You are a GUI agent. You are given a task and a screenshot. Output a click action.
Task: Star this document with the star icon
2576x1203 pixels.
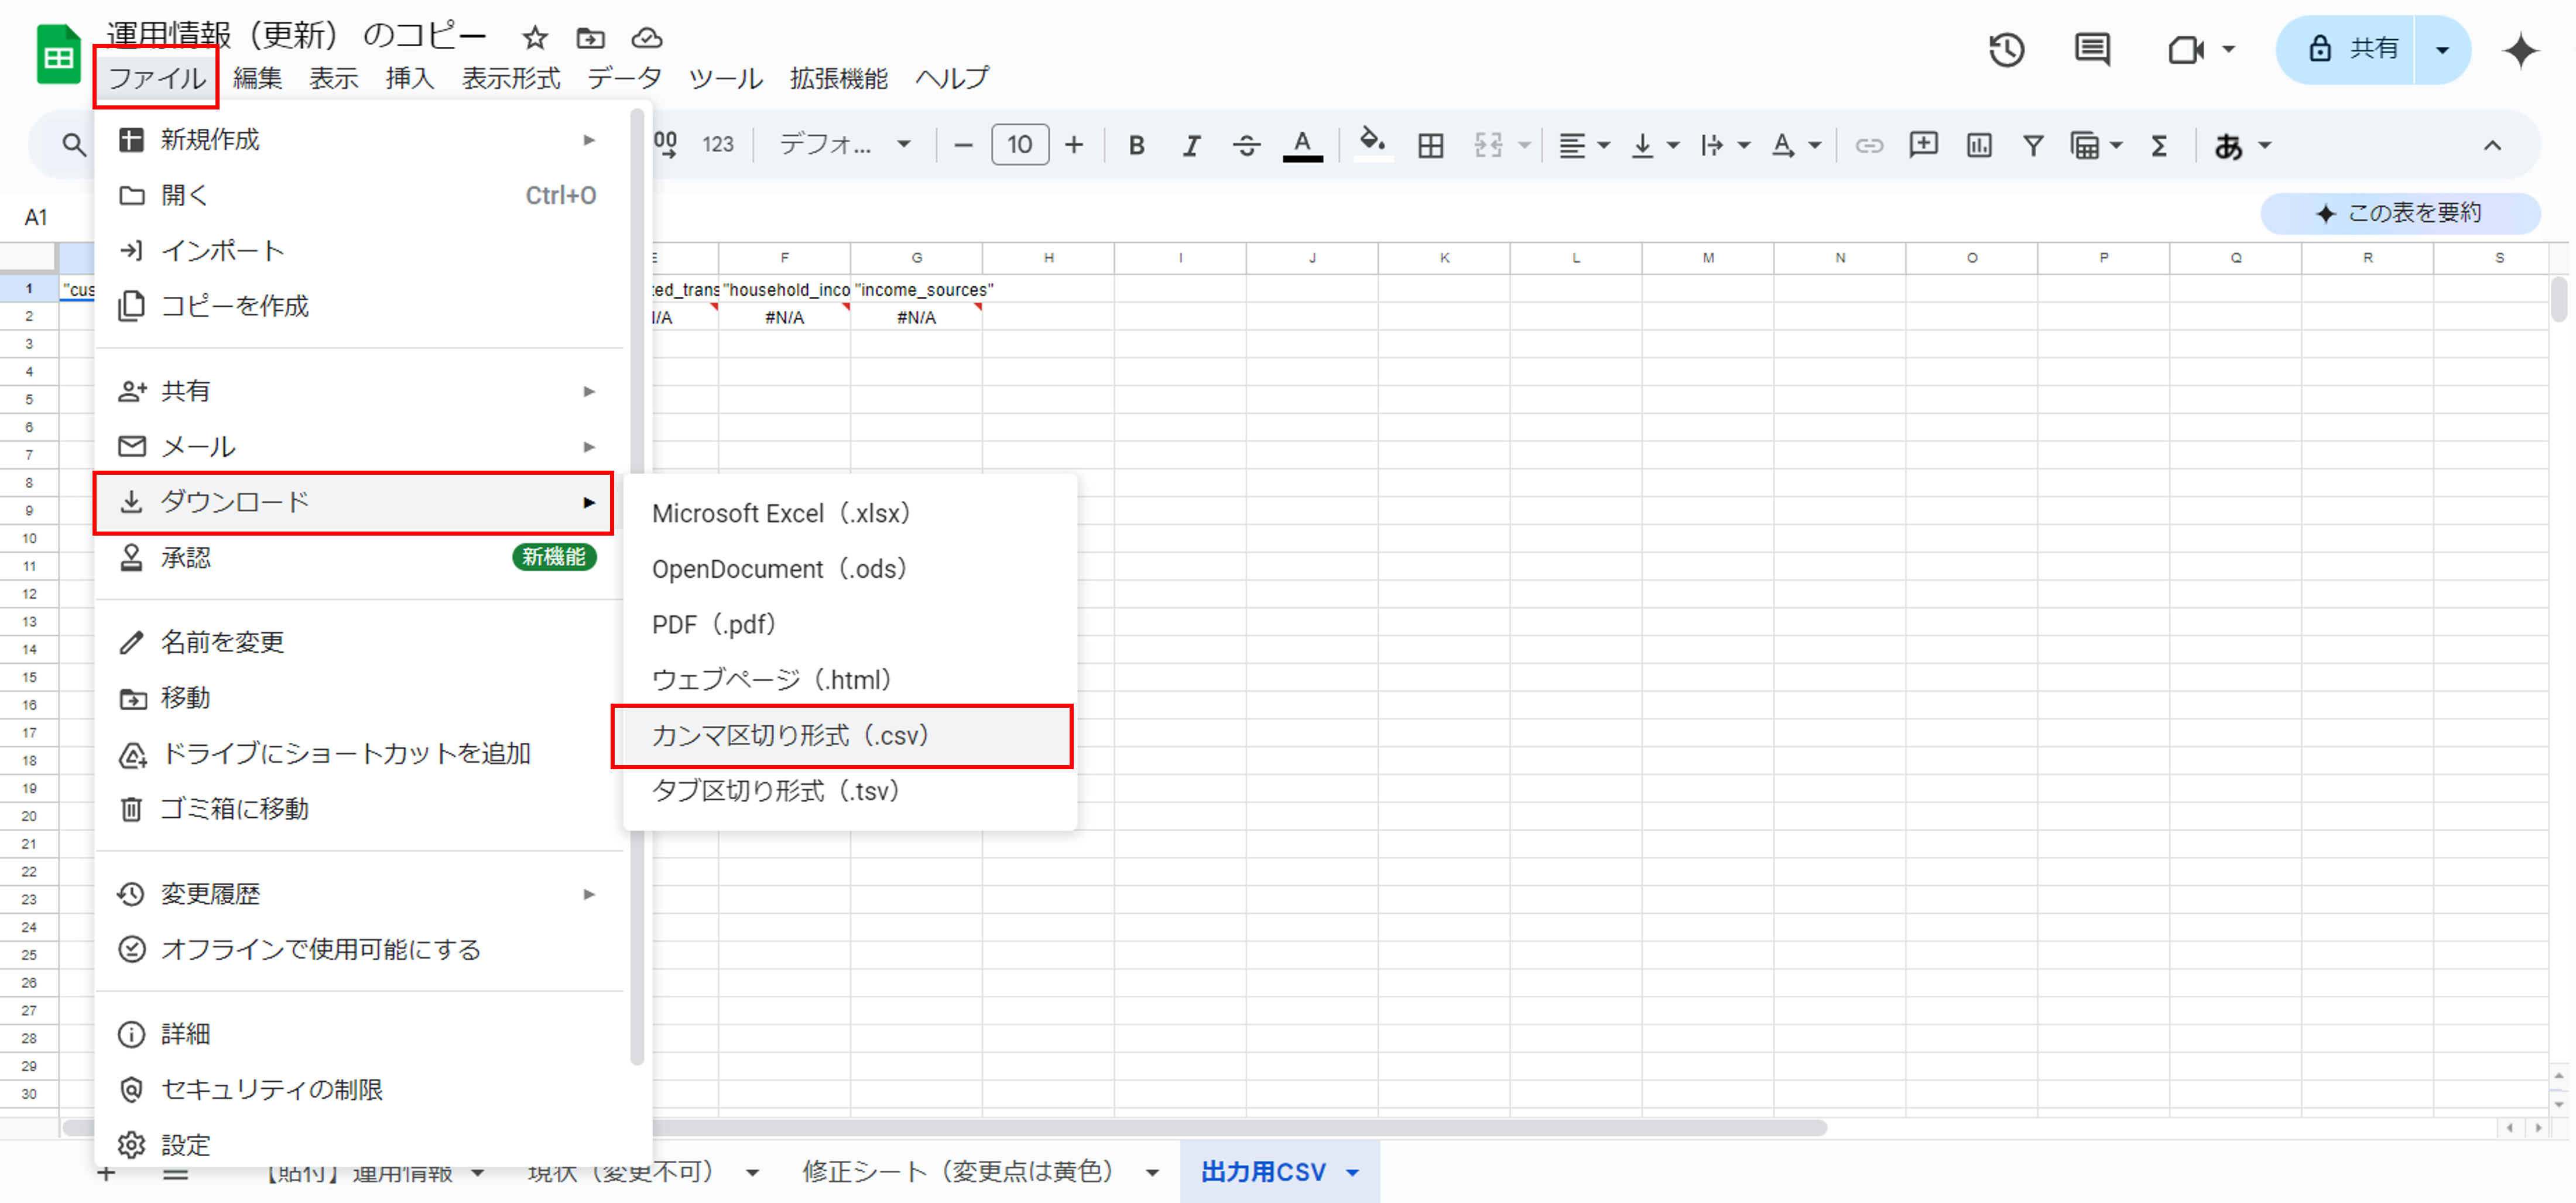coord(535,38)
